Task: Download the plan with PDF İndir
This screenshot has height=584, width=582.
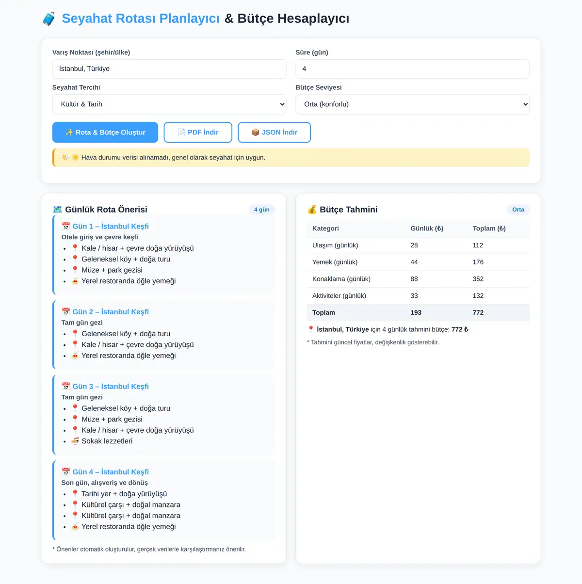Action: point(198,132)
